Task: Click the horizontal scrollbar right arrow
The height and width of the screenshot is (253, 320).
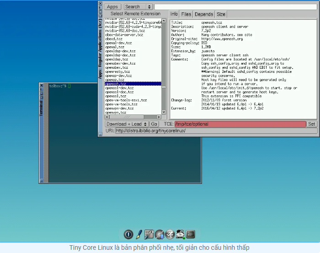Action: (x=159, y=117)
